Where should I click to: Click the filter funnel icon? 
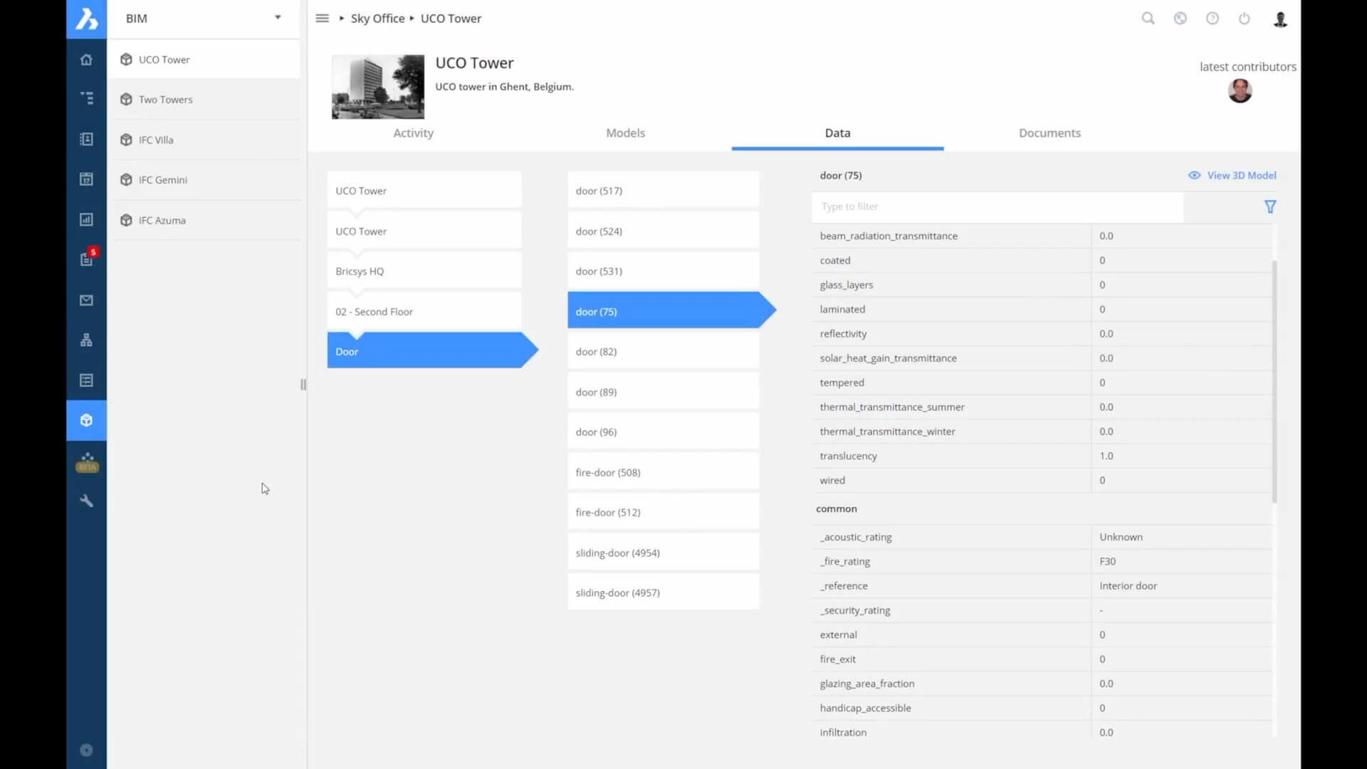coord(1269,206)
